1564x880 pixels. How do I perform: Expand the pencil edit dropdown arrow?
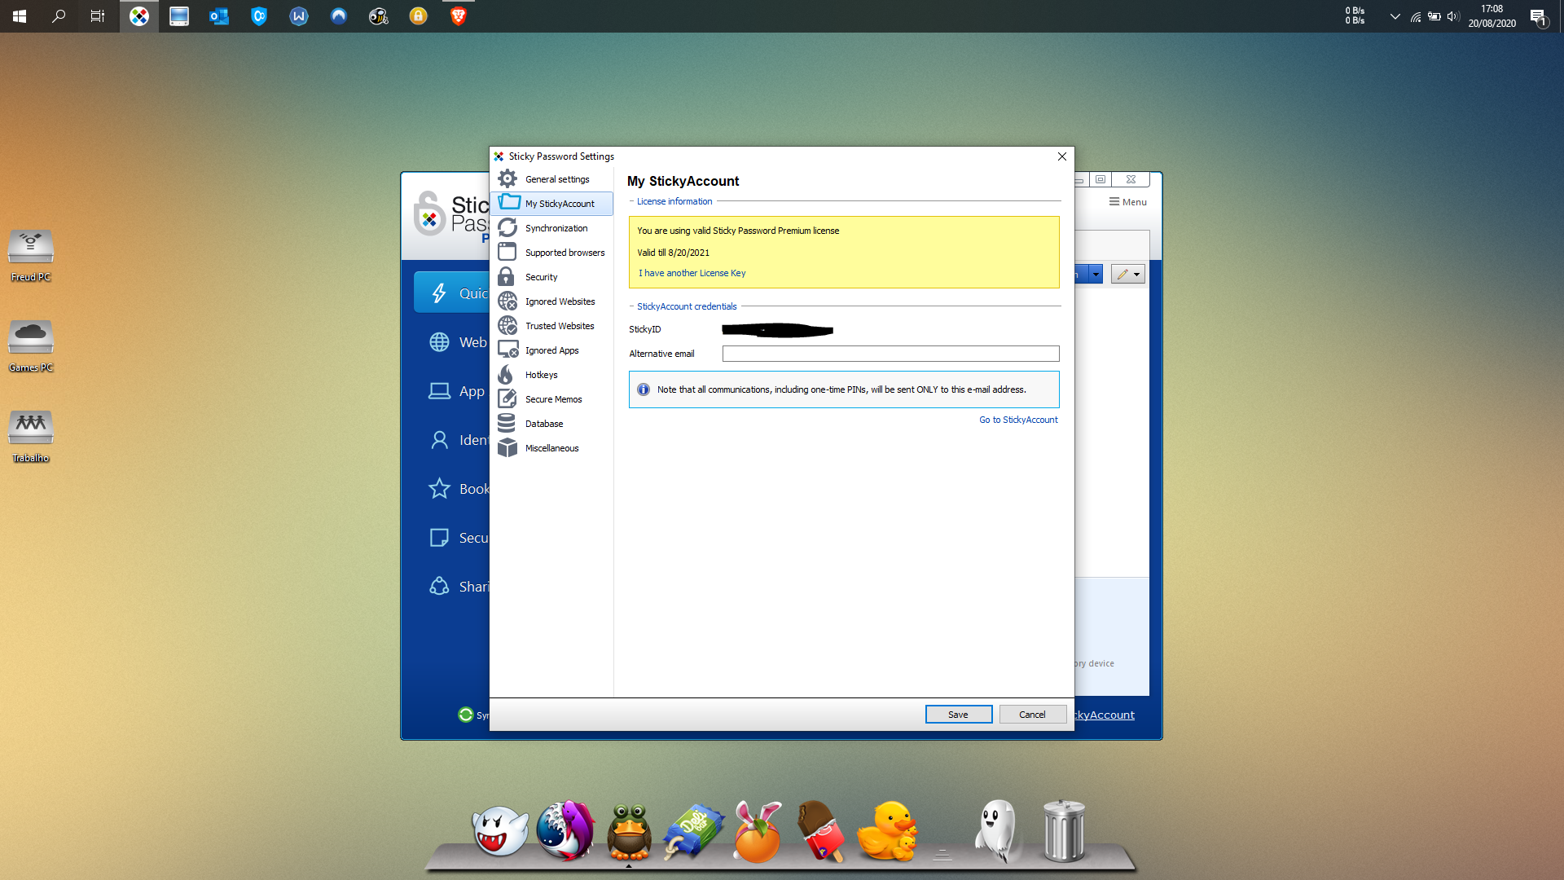(x=1136, y=275)
